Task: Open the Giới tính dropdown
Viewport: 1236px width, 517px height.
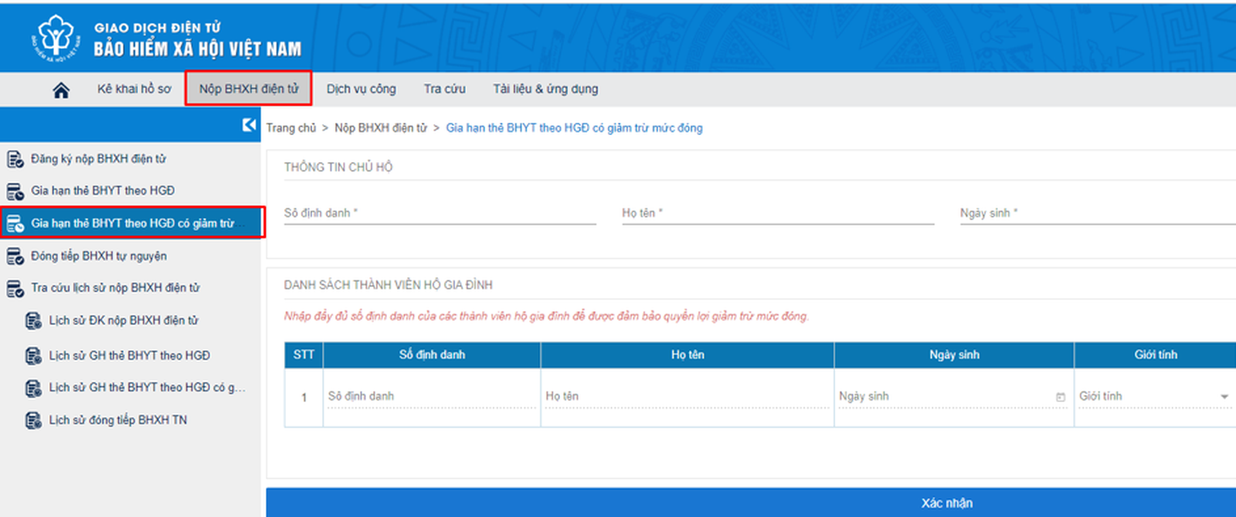Action: point(1224,397)
